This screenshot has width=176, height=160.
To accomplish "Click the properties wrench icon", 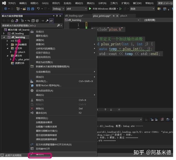I will (x=47, y=21).
